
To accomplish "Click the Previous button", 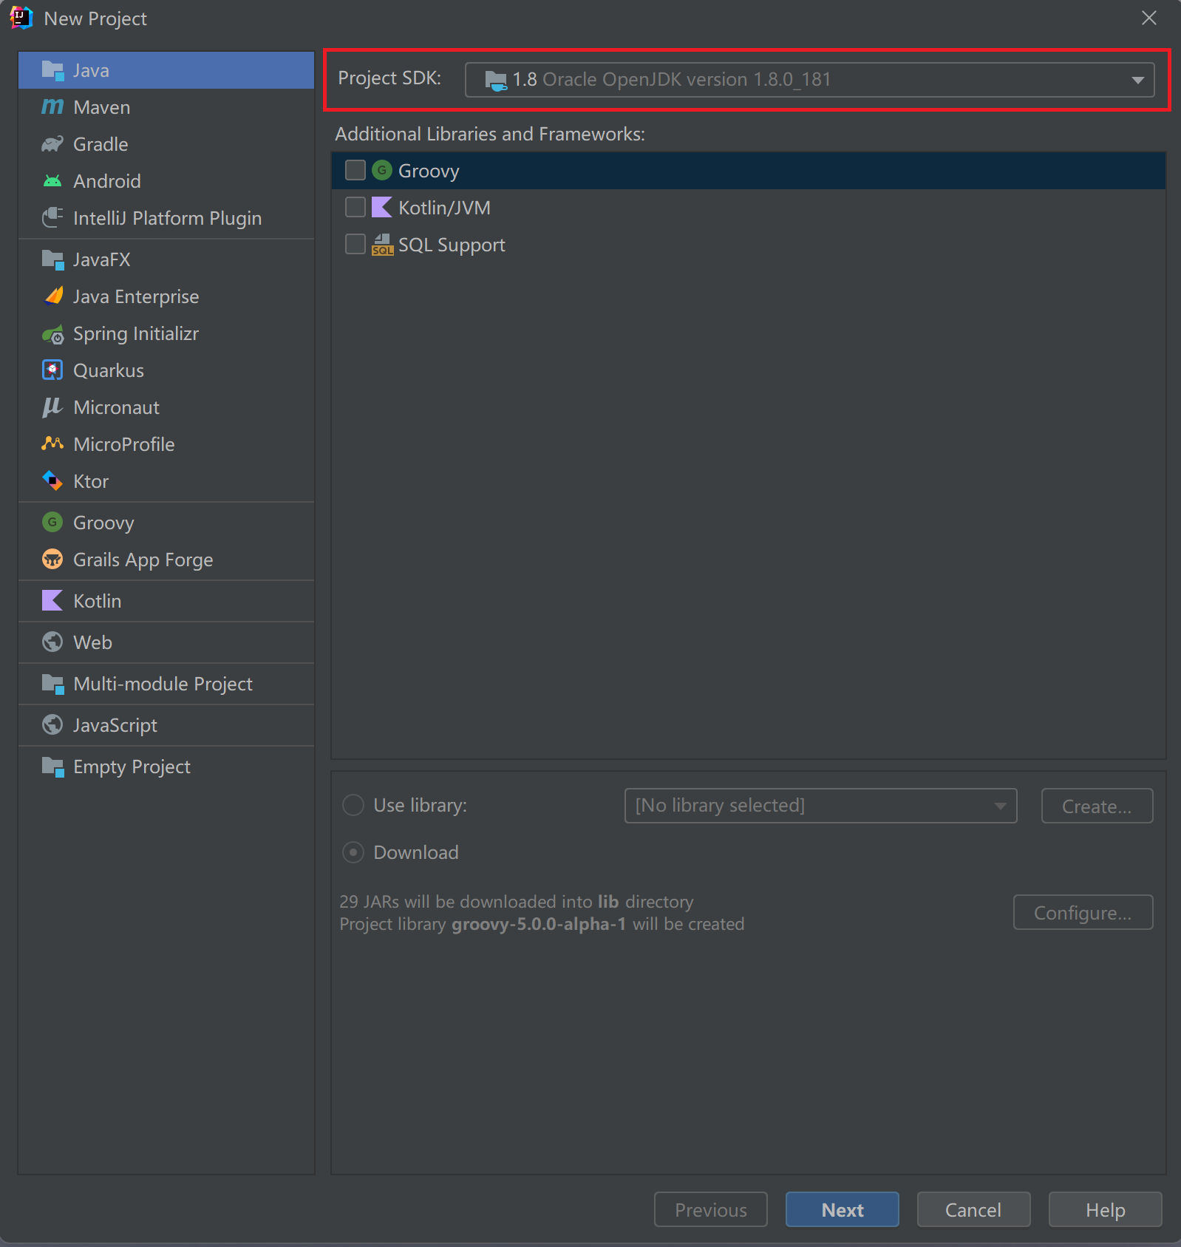I will [711, 1209].
